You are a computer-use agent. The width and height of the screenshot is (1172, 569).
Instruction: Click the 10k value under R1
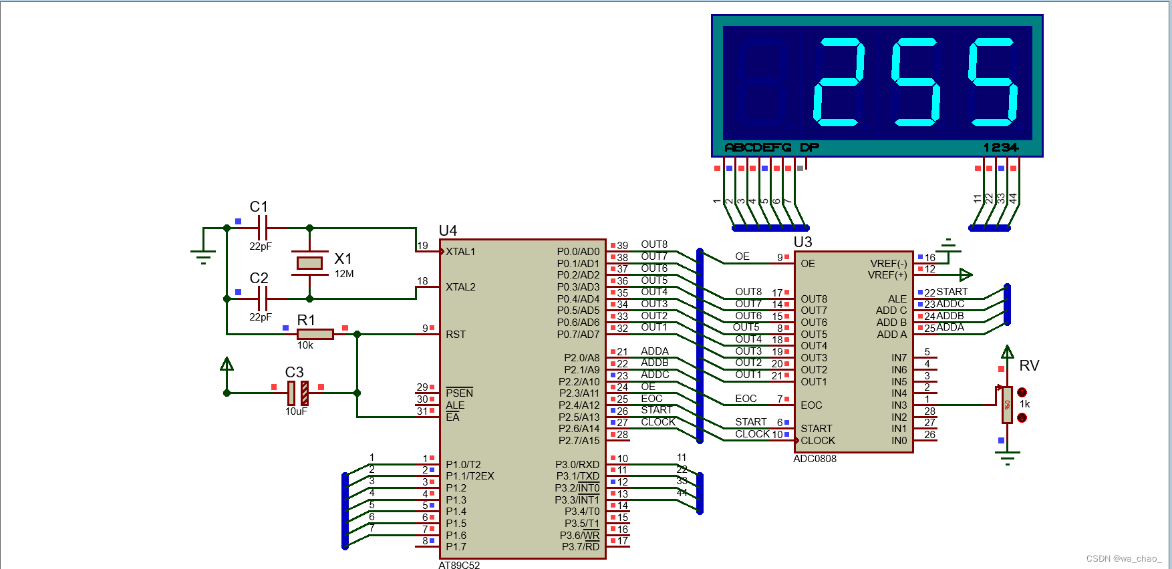(x=305, y=345)
